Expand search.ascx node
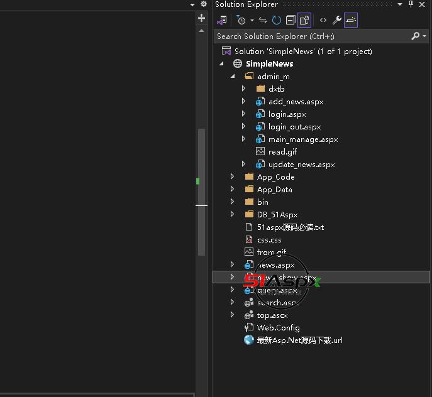 coord(232,302)
